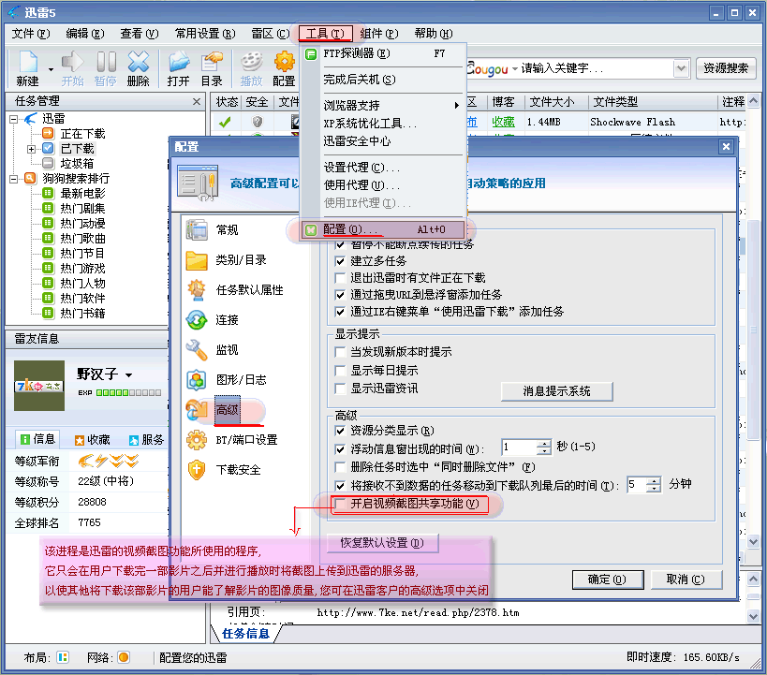
Task: Open the 常用设置 menu
Action: (205, 34)
